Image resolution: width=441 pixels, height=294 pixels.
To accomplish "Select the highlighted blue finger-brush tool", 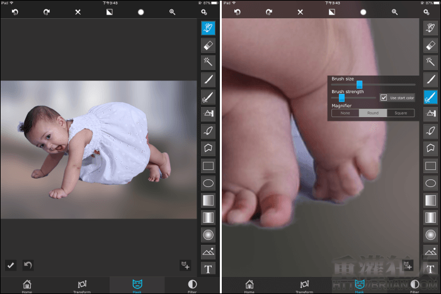I will tap(208, 28).
